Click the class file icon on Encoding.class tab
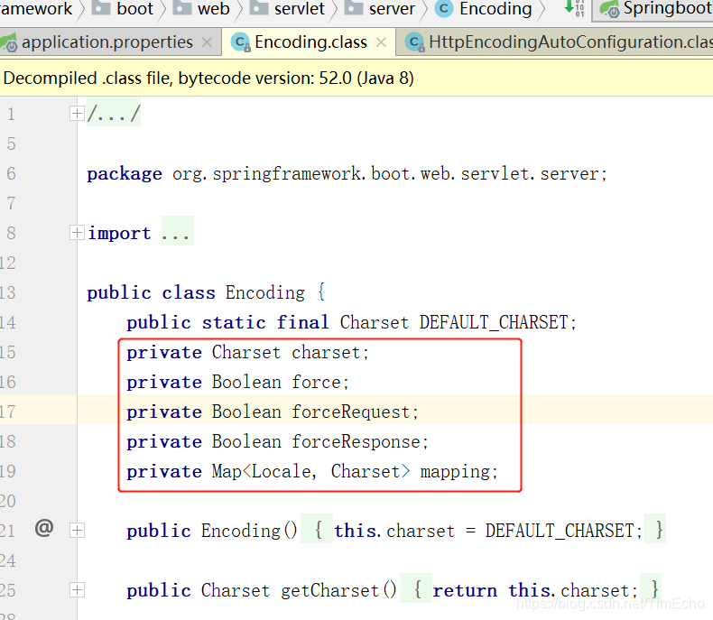This screenshot has width=713, height=620. pyautogui.click(x=240, y=42)
